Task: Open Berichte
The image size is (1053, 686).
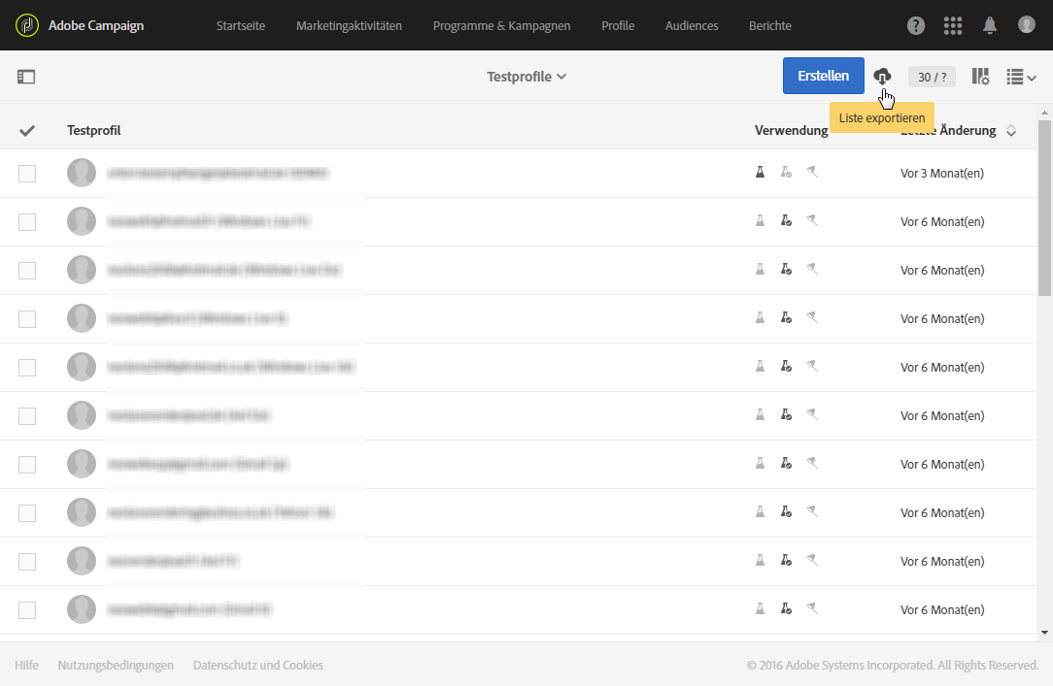Action: 770,25
